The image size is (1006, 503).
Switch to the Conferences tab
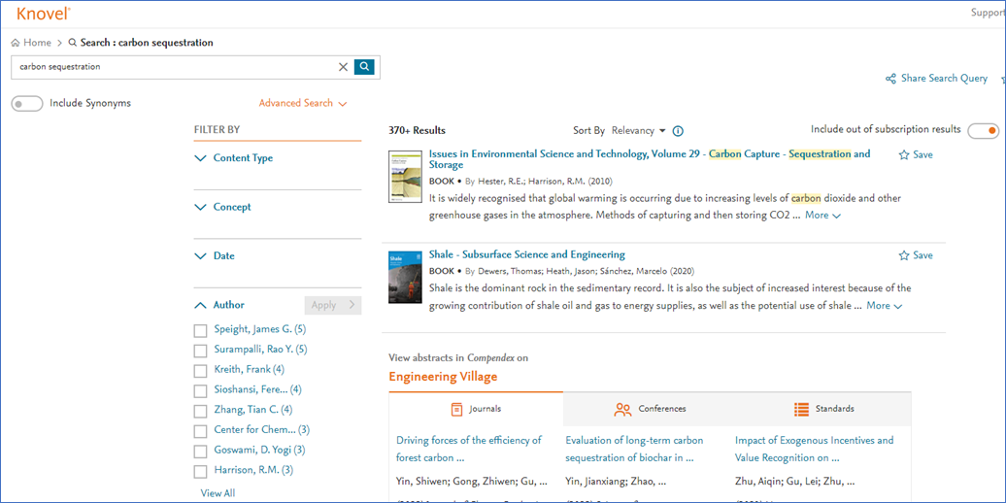coord(650,409)
